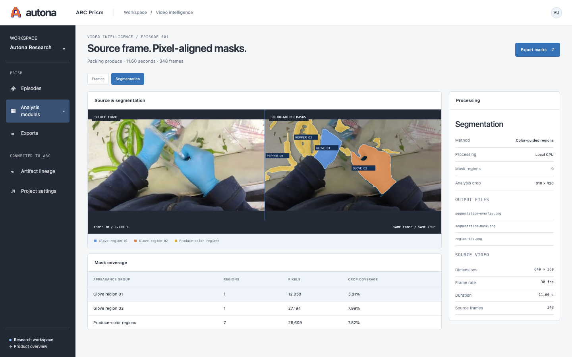This screenshot has height=357, width=572.
Task: Click the 810 × 420 analysis crop value
Action: pyautogui.click(x=545, y=183)
